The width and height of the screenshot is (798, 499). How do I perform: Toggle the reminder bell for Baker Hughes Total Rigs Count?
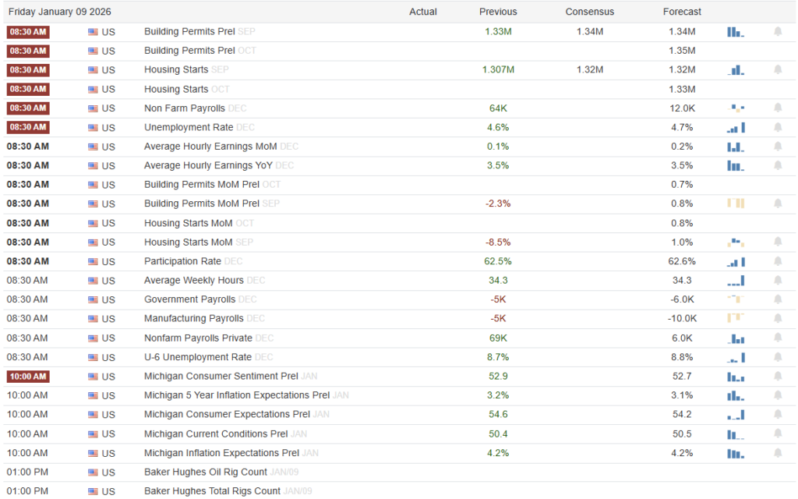pos(777,491)
